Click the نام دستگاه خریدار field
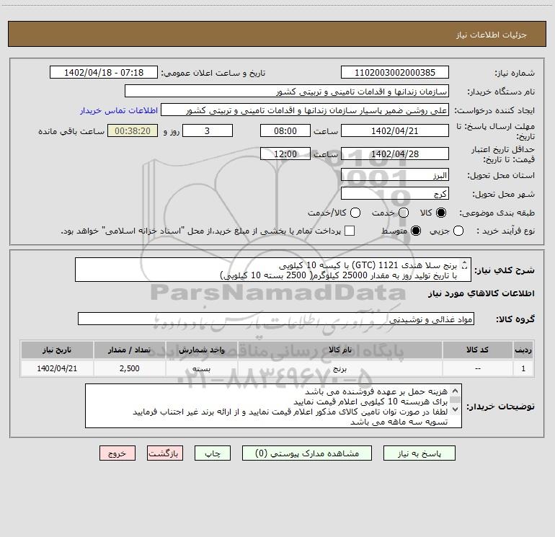 [x=287, y=91]
